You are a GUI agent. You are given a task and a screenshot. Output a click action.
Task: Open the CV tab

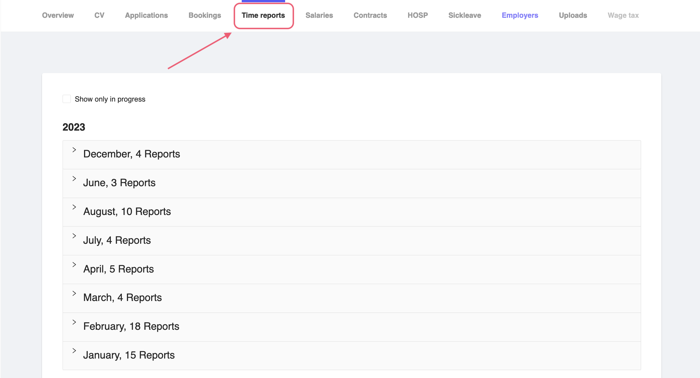tap(99, 15)
